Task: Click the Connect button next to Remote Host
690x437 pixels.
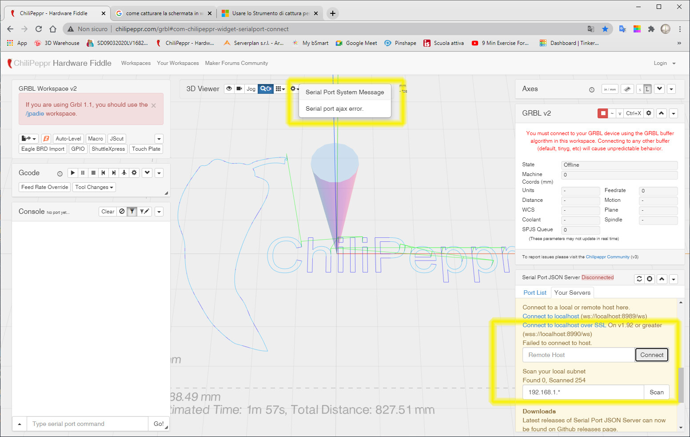Action: (x=652, y=355)
